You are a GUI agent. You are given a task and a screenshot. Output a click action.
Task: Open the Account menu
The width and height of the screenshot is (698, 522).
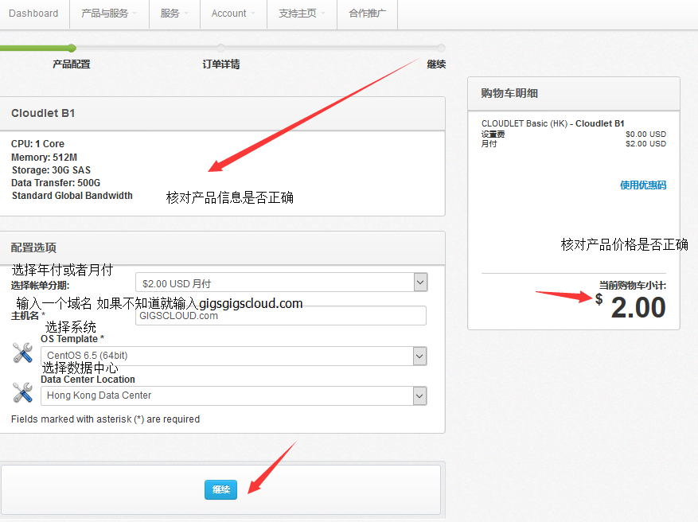tap(233, 14)
